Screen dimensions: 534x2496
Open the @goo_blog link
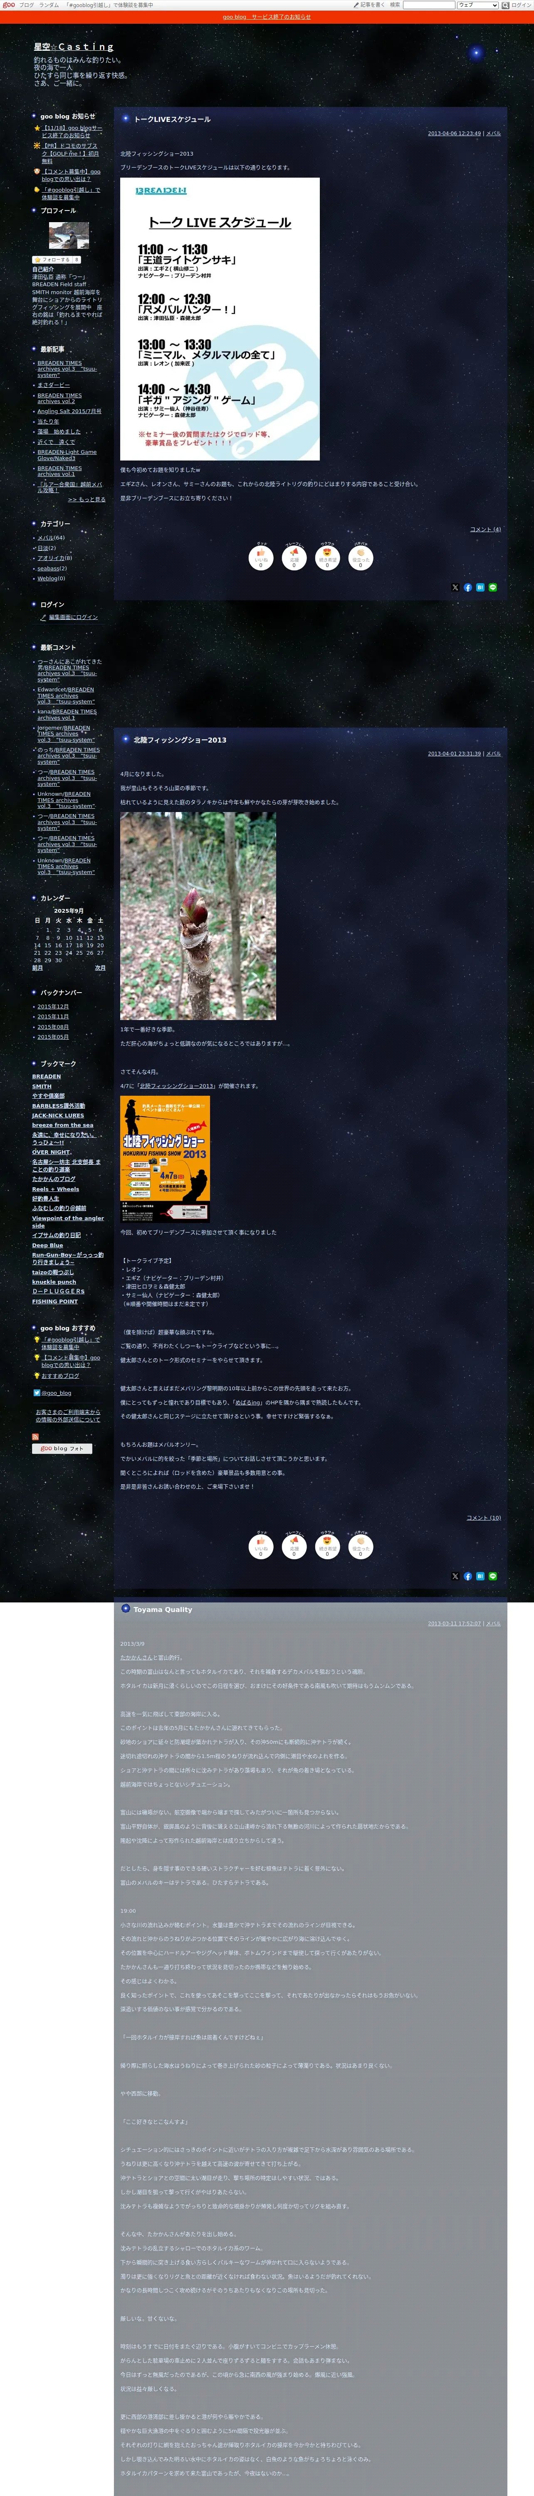pos(56,1393)
